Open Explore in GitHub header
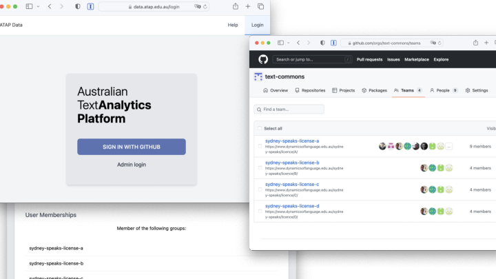Viewport: 496px width, 279px height. [441, 59]
